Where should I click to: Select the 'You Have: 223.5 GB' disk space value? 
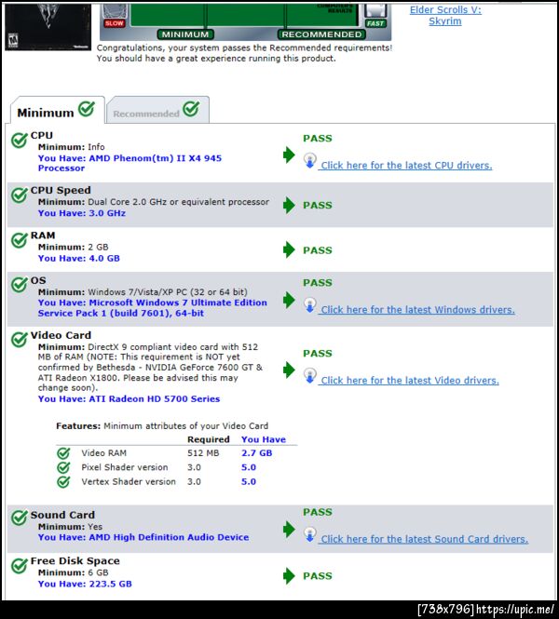pos(85,584)
